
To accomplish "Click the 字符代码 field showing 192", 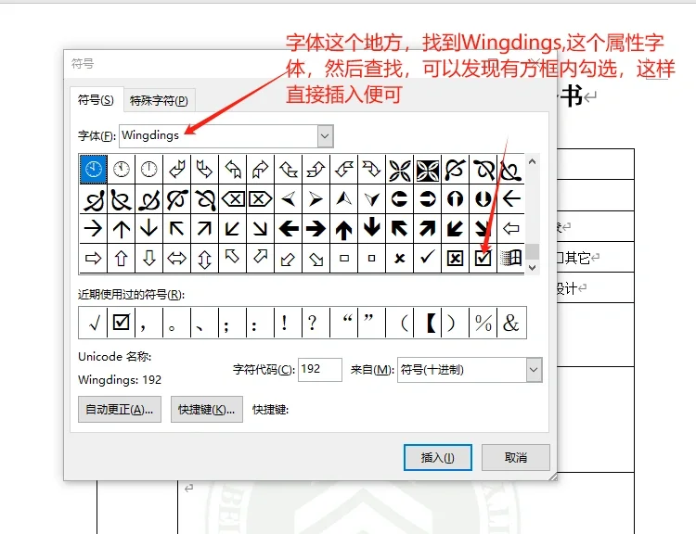I will point(320,370).
